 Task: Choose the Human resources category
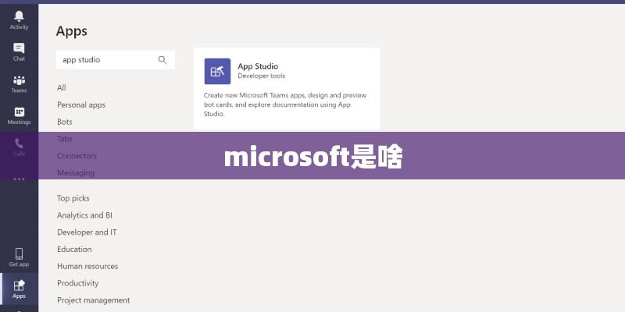point(87,266)
